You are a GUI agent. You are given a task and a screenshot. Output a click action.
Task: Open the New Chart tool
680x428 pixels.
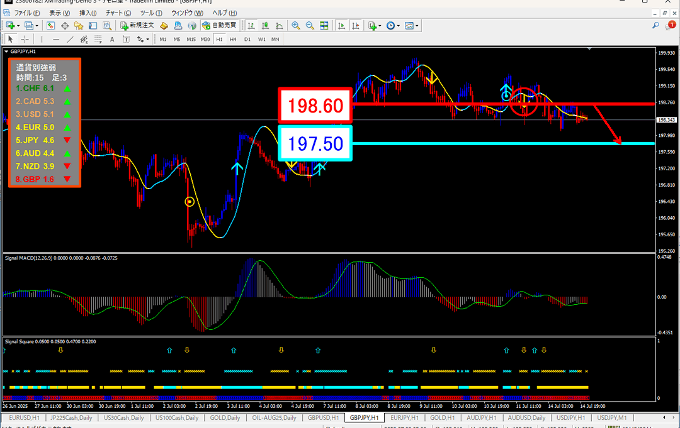tap(10, 26)
